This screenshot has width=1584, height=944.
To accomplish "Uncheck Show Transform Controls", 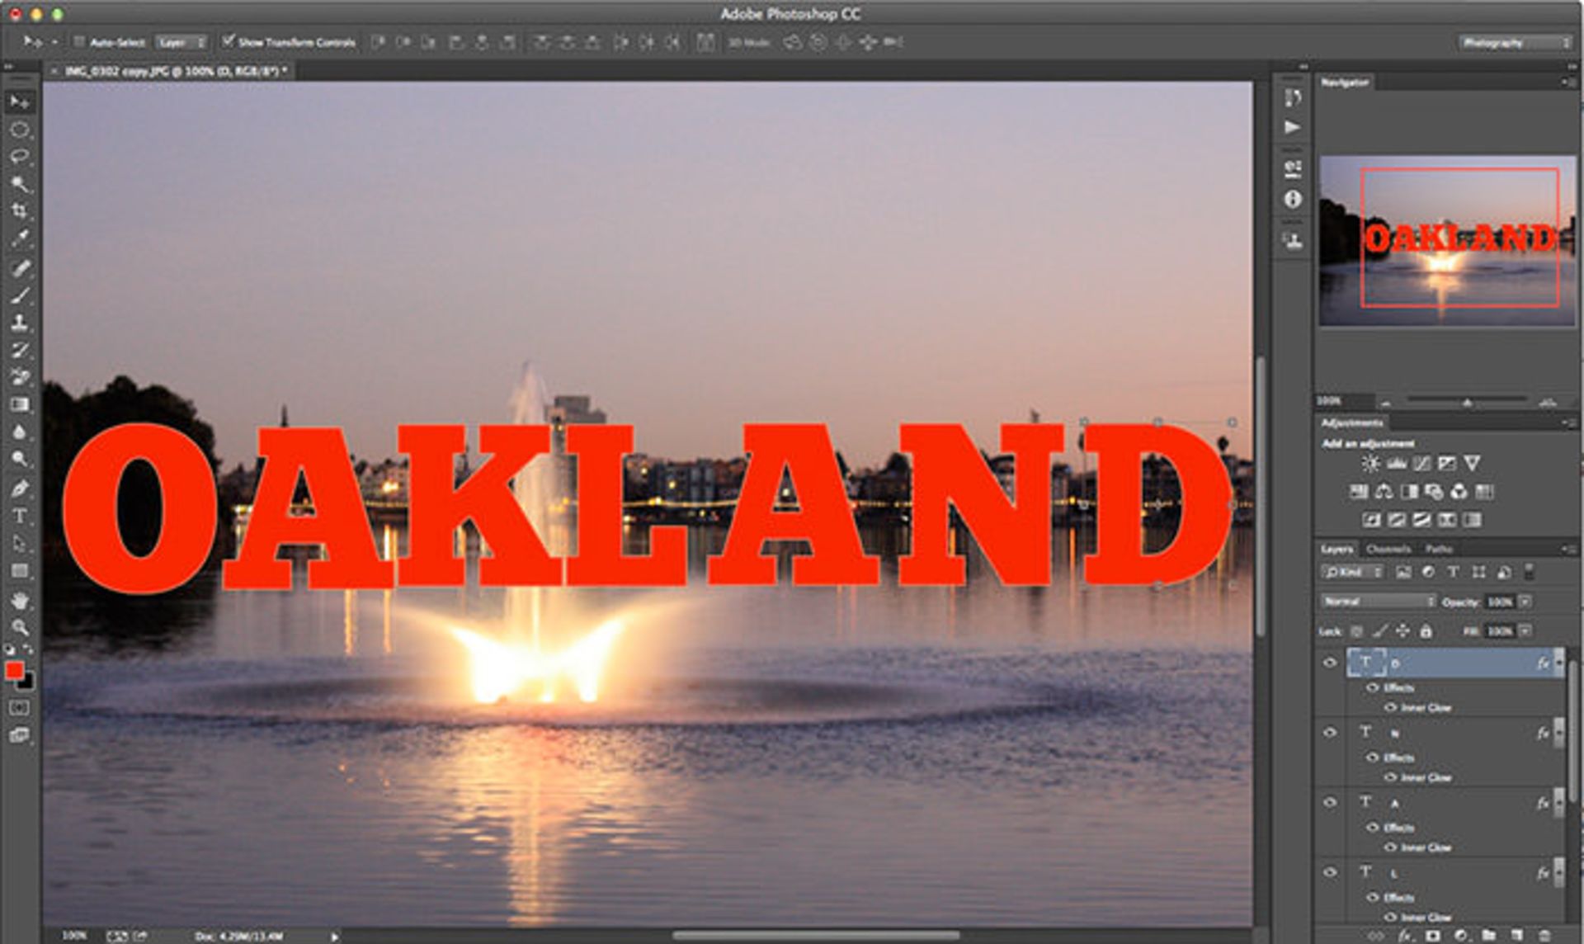I will point(229,41).
